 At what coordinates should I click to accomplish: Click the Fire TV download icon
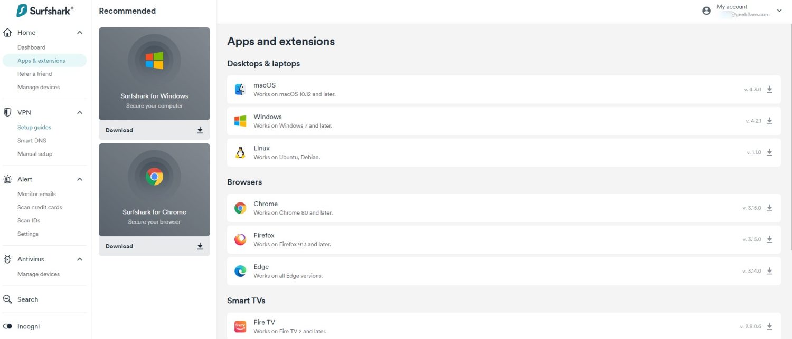coord(769,326)
